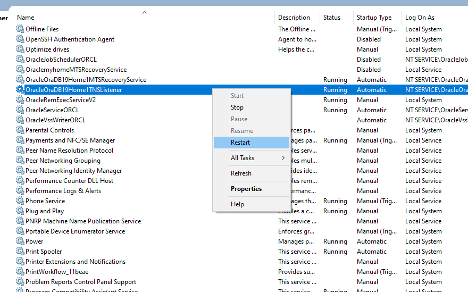Click Running status of OracleRemExecServiceV2
468x292 pixels.
(x=335, y=100)
